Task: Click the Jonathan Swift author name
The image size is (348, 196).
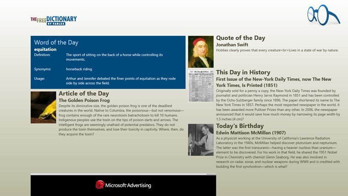Action: [x=232, y=45]
